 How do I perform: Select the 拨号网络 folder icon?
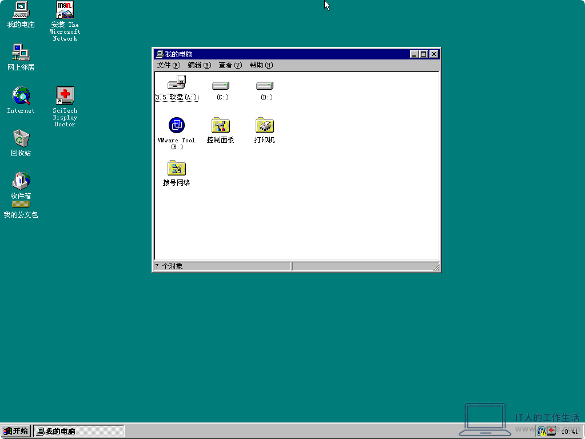point(177,168)
